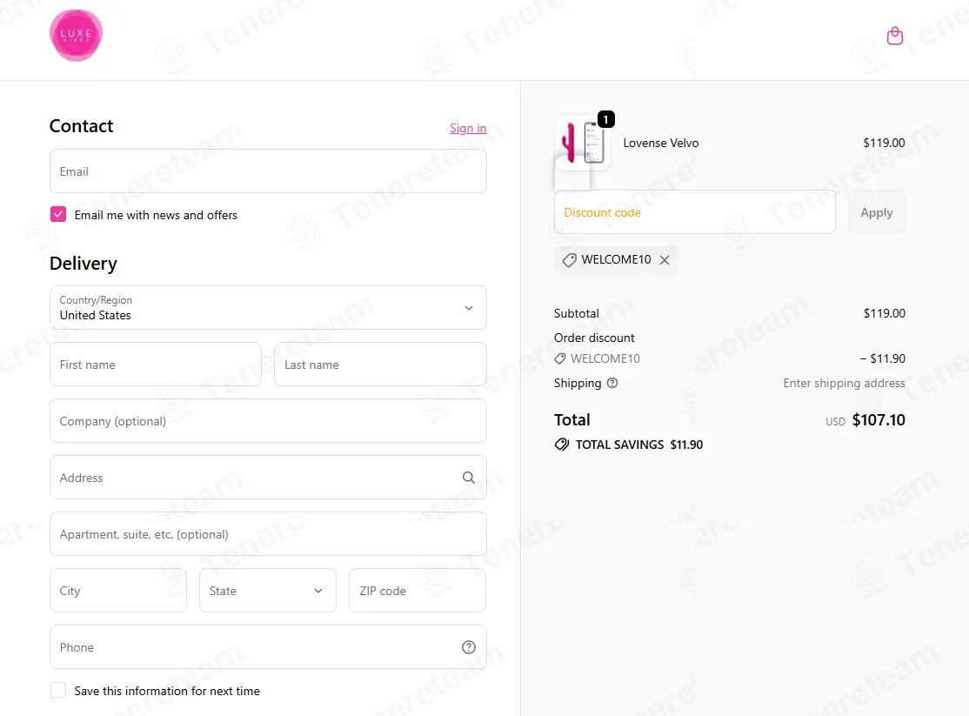
Task: Click the Address input field
Action: click(268, 478)
